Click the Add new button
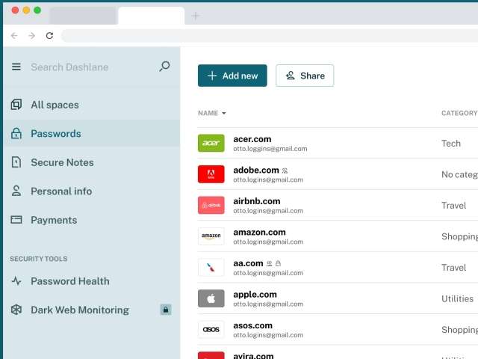The width and height of the screenshot is (478, 359). 232,76
